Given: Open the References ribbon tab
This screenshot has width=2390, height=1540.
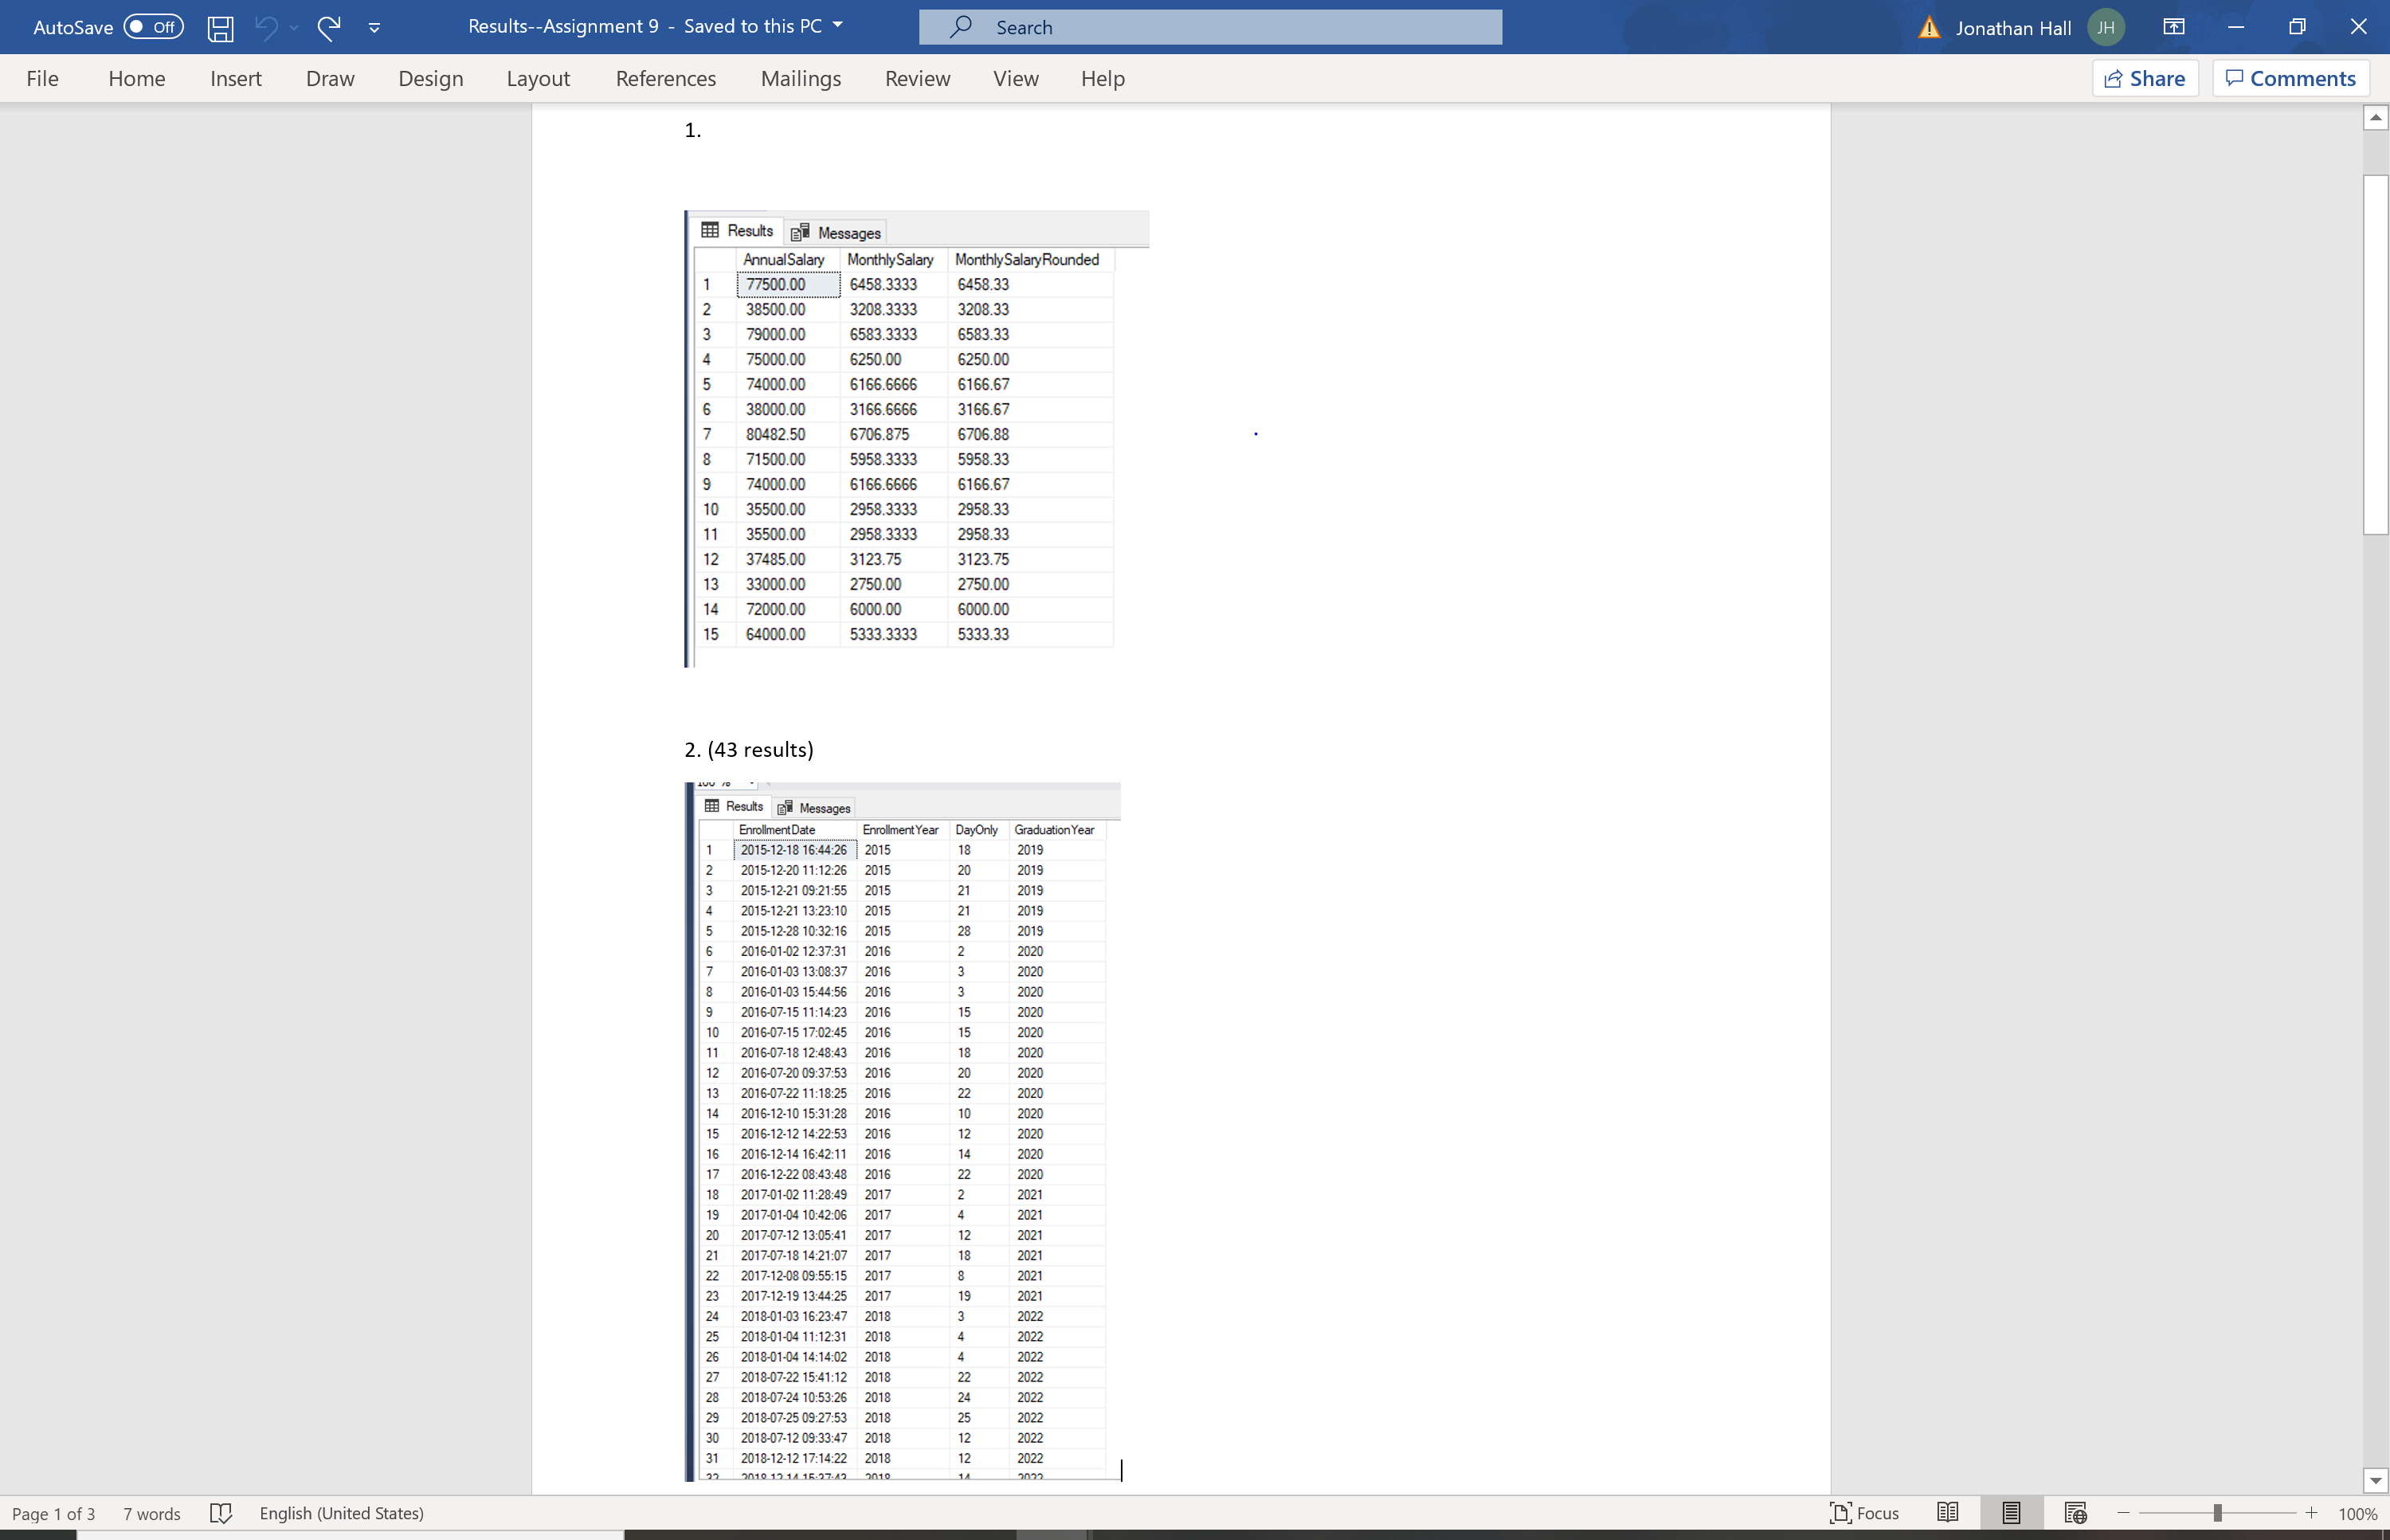Looking at the screenshot, I should 665,78.
